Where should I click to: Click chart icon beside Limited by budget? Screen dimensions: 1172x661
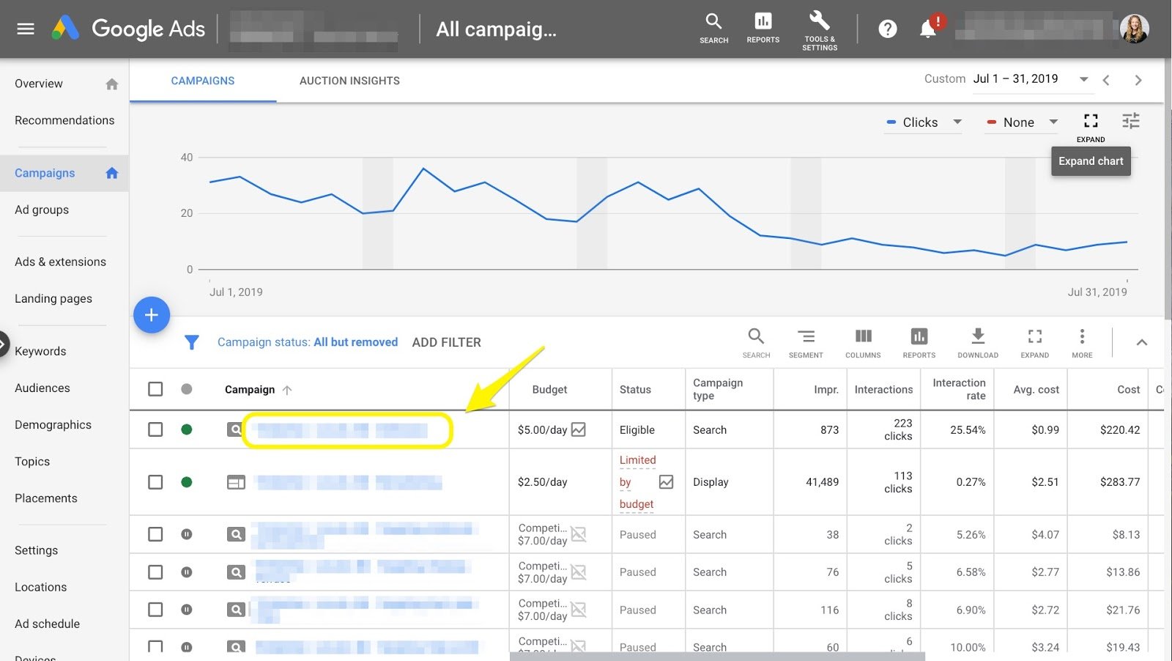(x=666, y=481)
